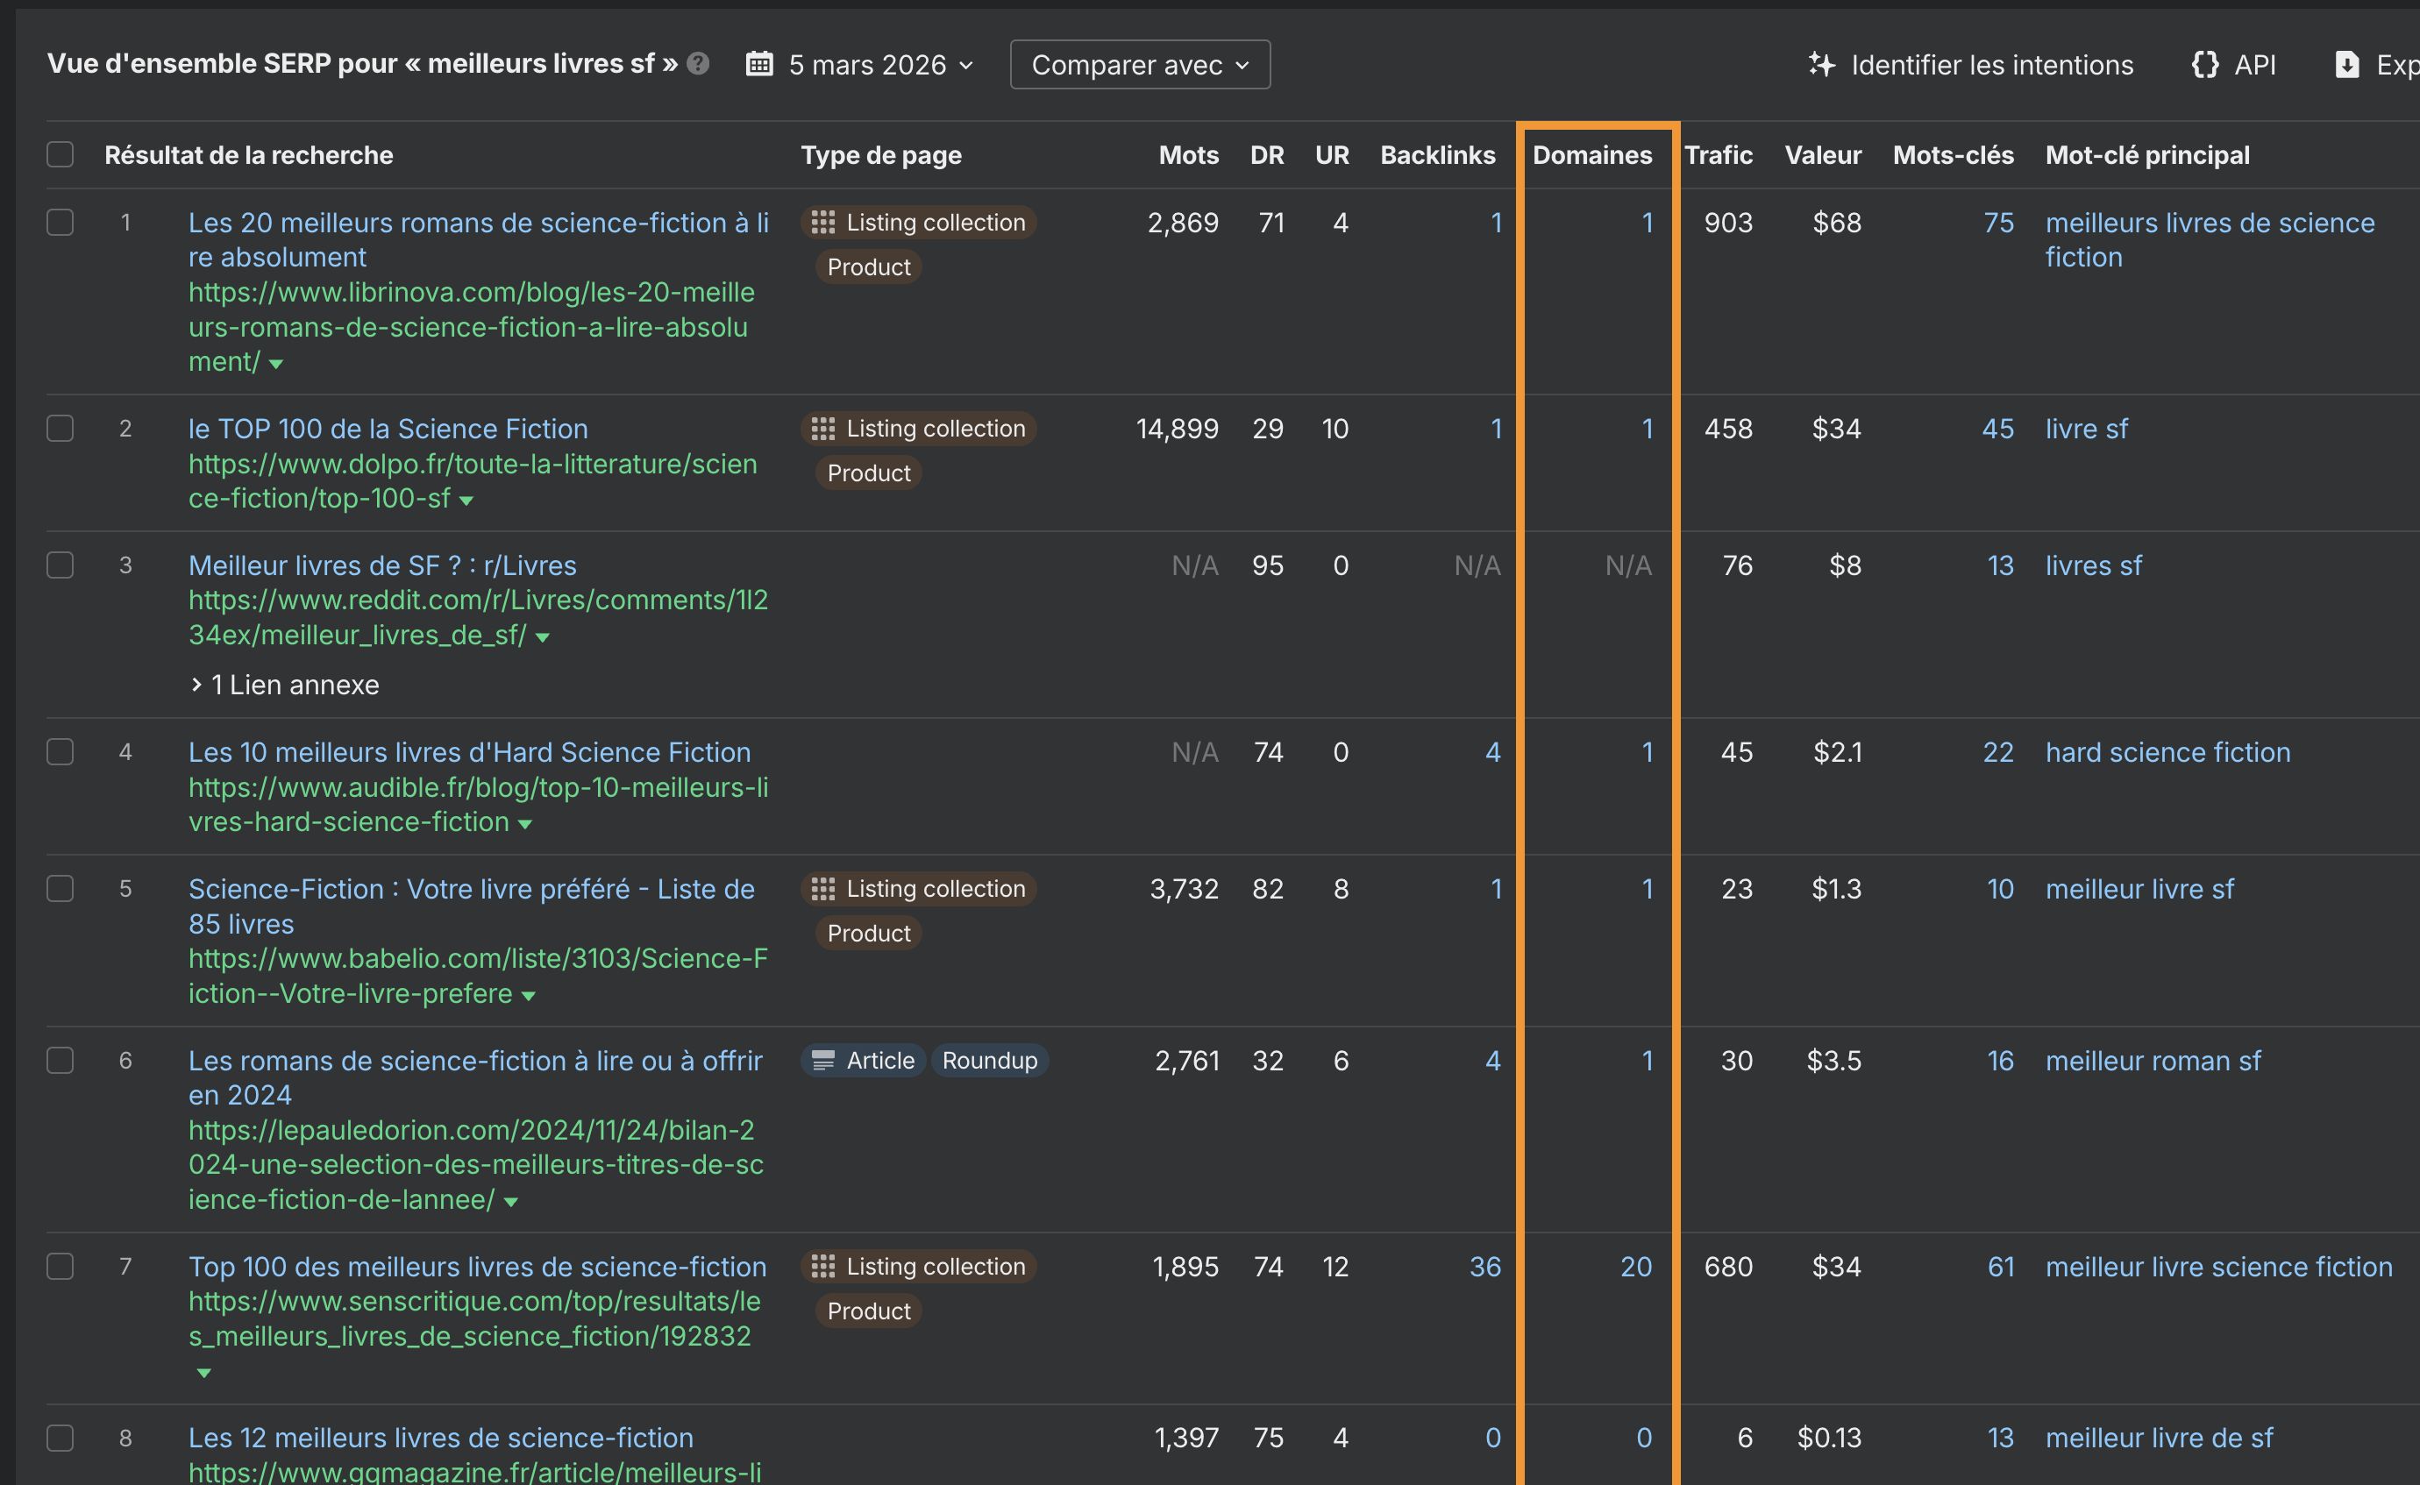The width and height of the screenshot is (2420, 1485).
Task: Sort results by the Trafic column
Action: [1718, 154]
